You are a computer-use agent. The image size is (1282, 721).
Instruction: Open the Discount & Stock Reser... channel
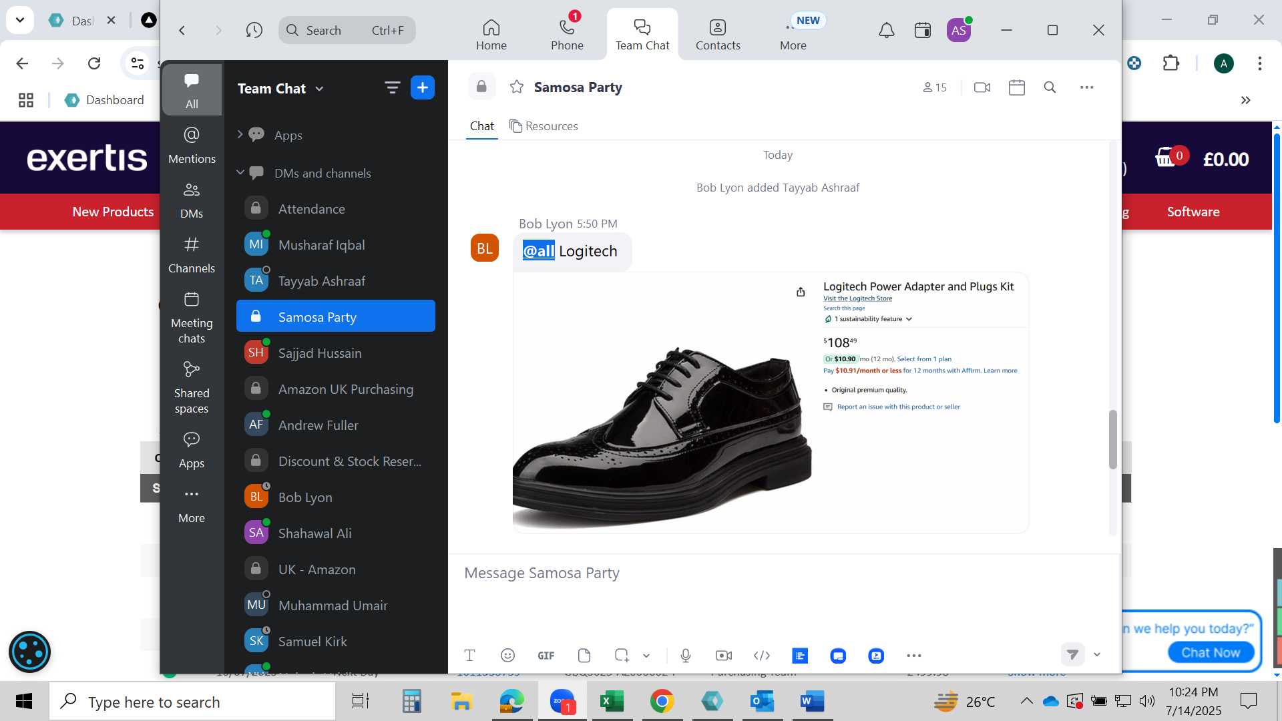click(335, 461)
